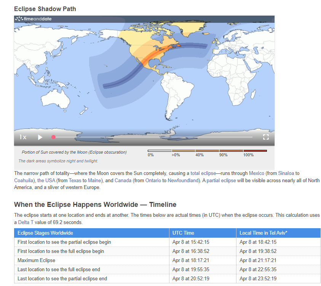Image resolution: width=321 pixels, height=286 pixels.
Task: Play the eclipse shadow path animation
Action: coord(40,137)
